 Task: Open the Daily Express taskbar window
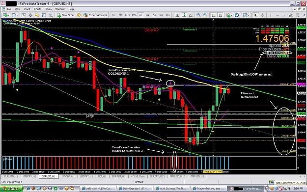pyautogui.click(x=134, y=189)
